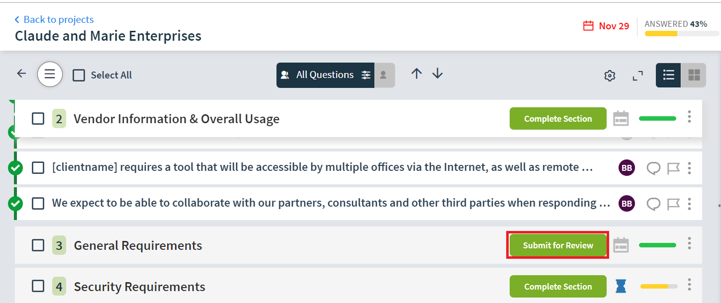
Task: Tick the Security Requirements section checkbox
Action: click(x=38, y=286)
